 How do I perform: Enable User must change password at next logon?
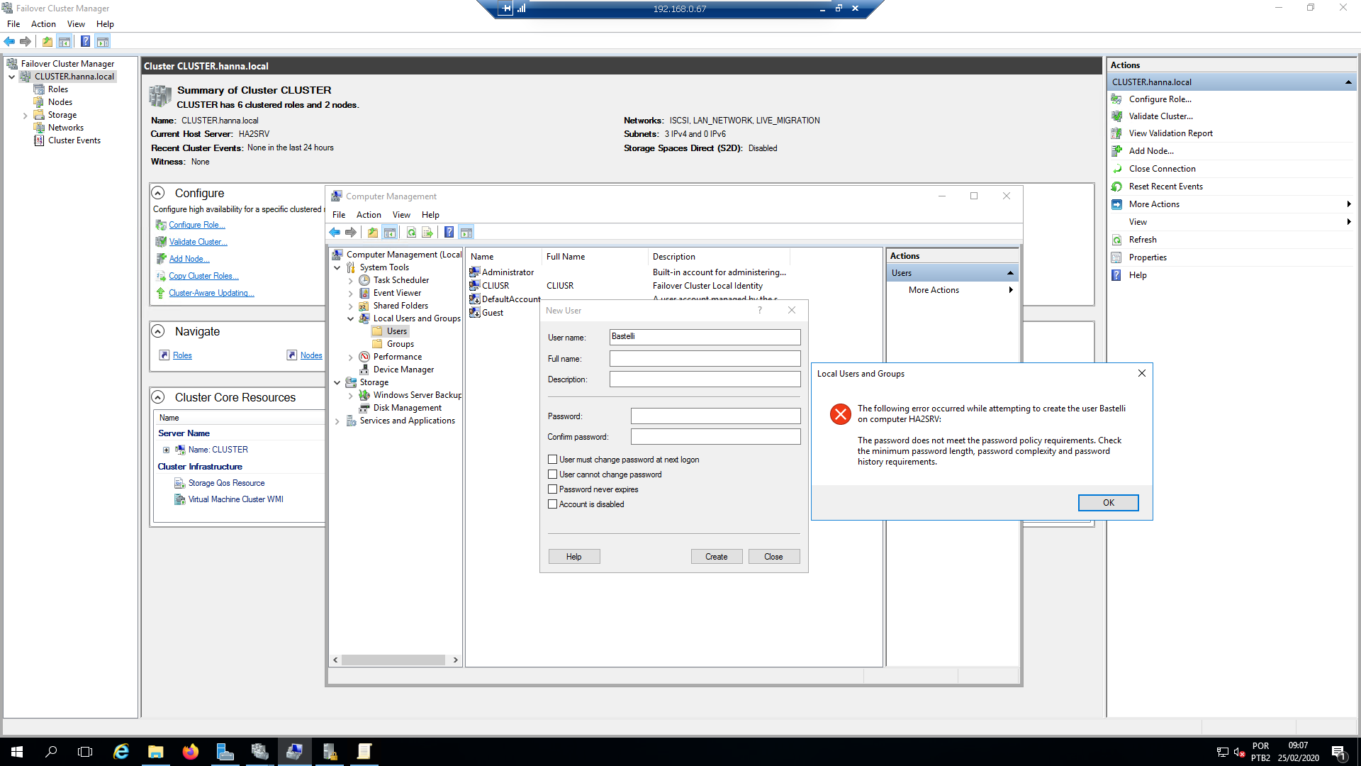553,460
